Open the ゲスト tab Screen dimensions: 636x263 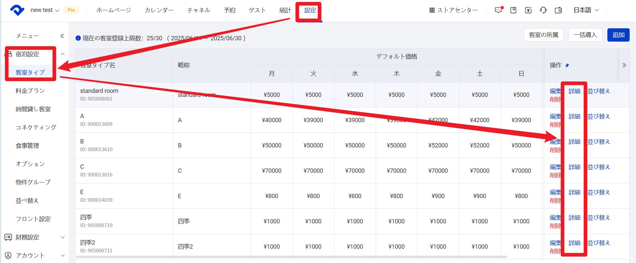258,10
